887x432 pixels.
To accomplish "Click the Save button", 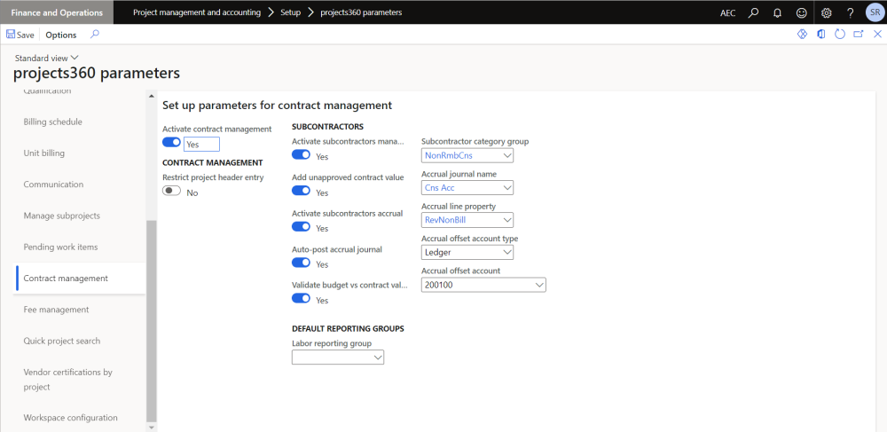I will [x=20, y=35].
